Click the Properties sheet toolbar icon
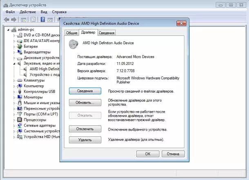The width and height of the screenshot is (249, 180). (x=33, y=20)
